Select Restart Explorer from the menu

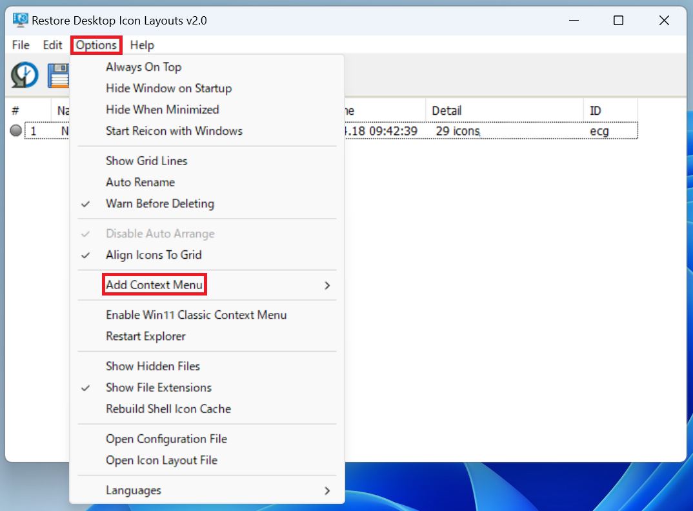(207, 336)
